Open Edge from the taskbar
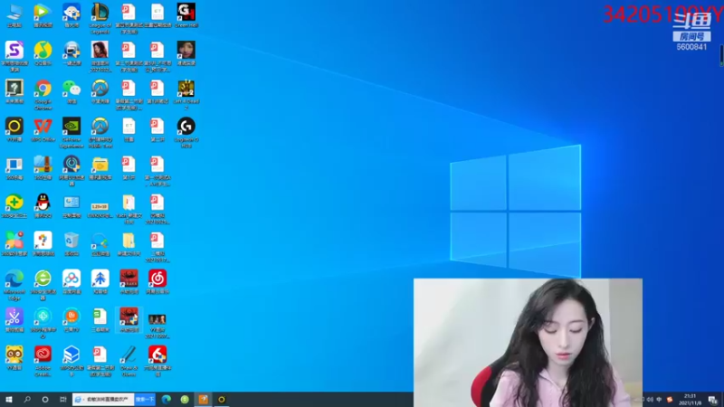Viewport: 724px width, 407px height. (167, 399)
